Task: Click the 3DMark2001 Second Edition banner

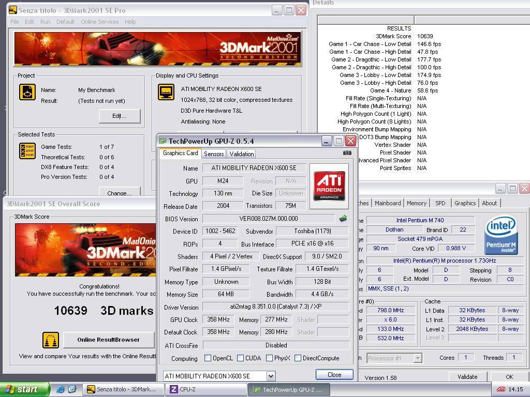Action: [157, 49]
